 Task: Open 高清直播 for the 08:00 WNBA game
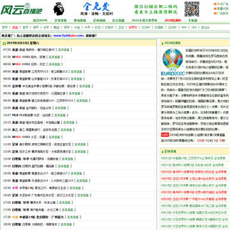click(x=54, y=65)
